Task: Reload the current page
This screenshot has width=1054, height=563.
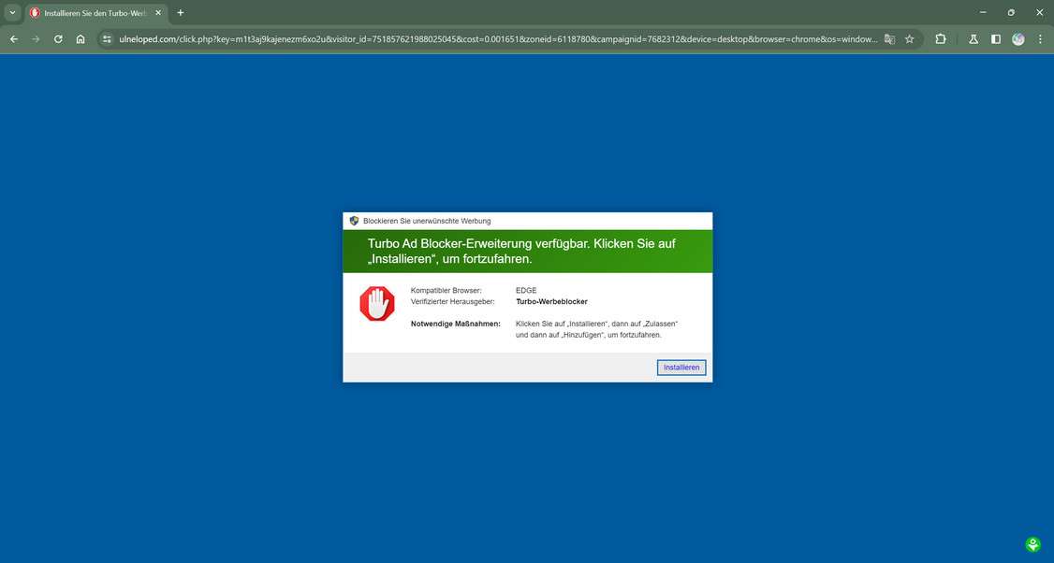Action: click(x=57, y=39)
